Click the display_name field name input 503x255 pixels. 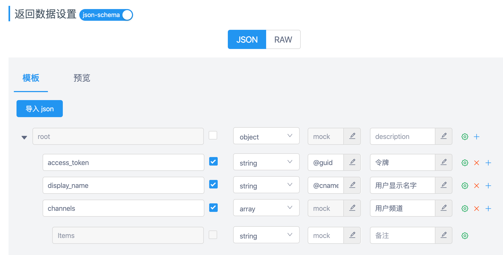pos(123,185)
